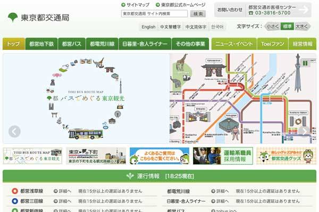Screen dimensions: 319x212
Task: Click the 詳細へ arrow icon for 都営三田線
Action: (x=55, y=201)
